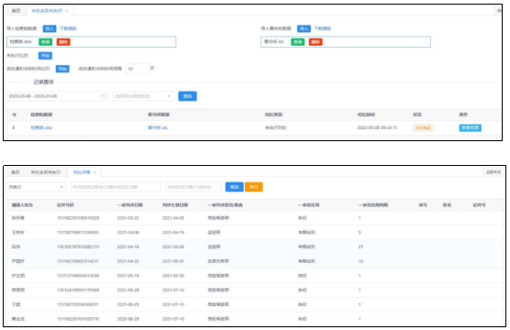Image resolution: width=510 pixels, height=330 pixels.
Task: Click 开始 button for 未执行比对
Action: (45, 56)
